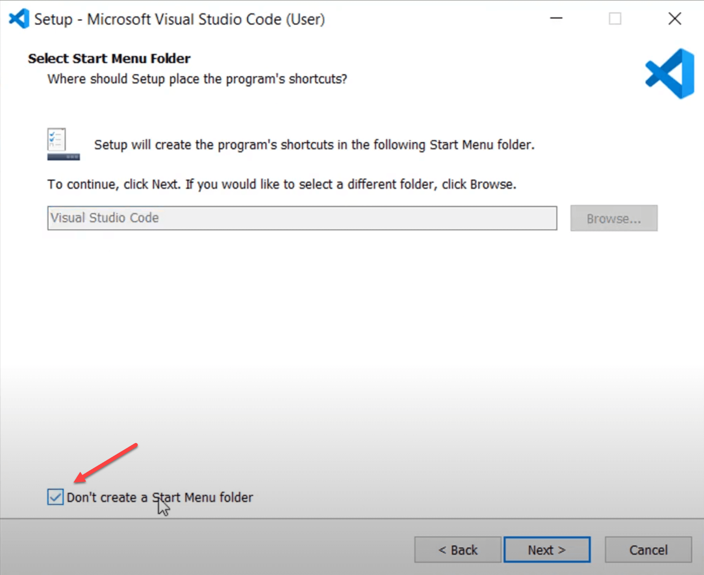Proceed by clicking Next >
The image size is (704, 575).
point(547,550)
